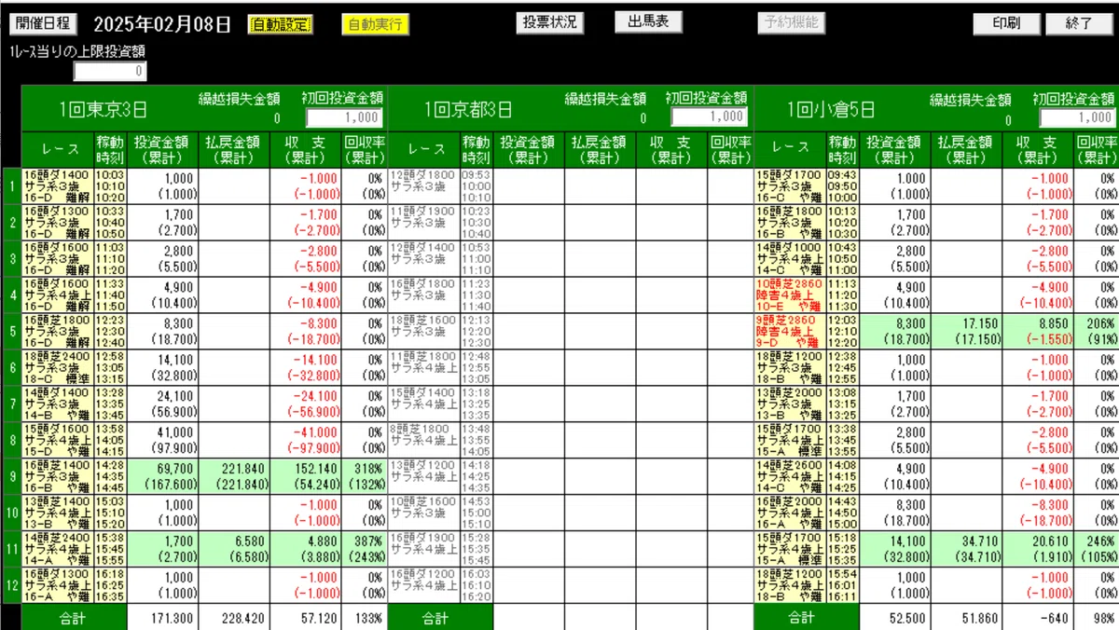Edit 初回投資金額 field for 1回京都3日
1119x630 pixels.
click(709, 117)
